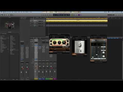The image size is (123, 92).
Task: Open the Mixer View menu
Action: click(x=40, y=38)
